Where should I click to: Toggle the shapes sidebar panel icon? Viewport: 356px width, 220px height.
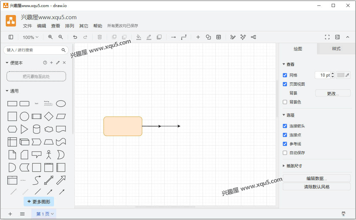[x=11, y=37]
